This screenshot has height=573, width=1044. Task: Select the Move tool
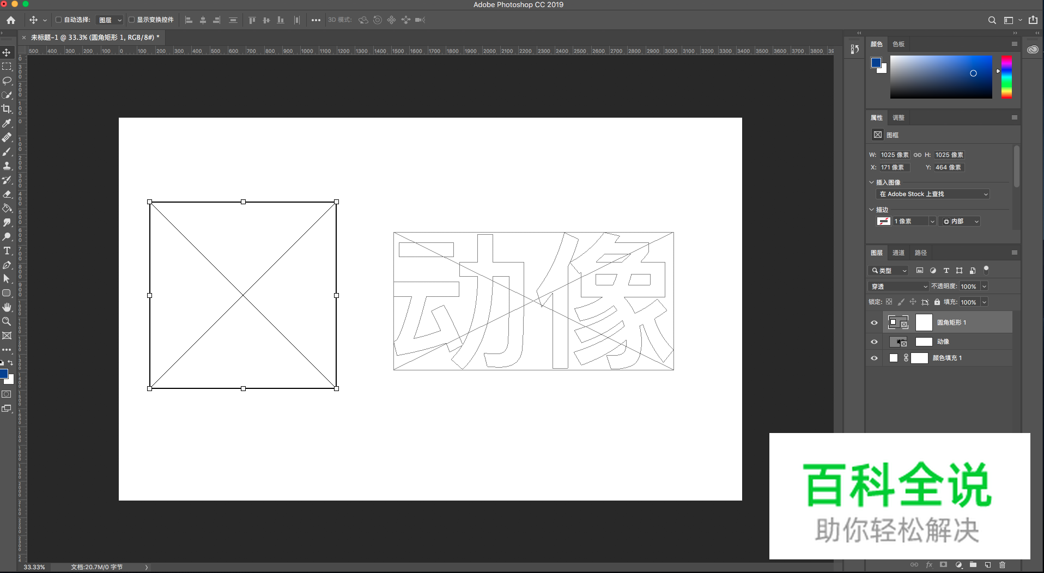tap(7, 52)
